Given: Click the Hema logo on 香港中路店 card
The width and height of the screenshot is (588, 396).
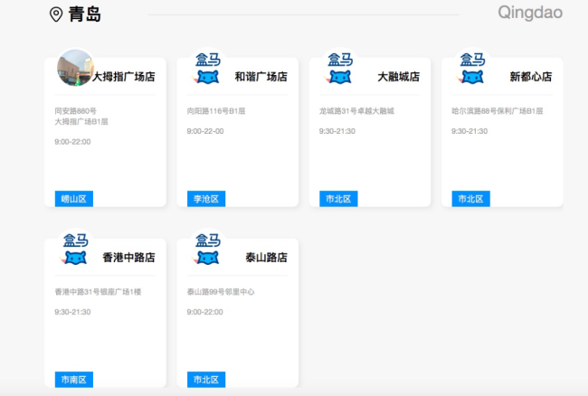Looking at the screenshot, I should [x=75, y=250].
